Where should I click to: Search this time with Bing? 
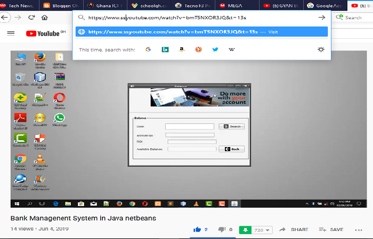tap(165, 49)
